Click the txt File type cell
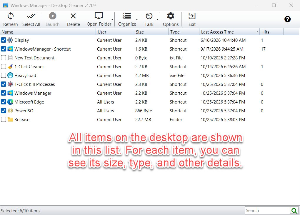The height and width of the screenshot is (215, 300). (x=176, y=58)
